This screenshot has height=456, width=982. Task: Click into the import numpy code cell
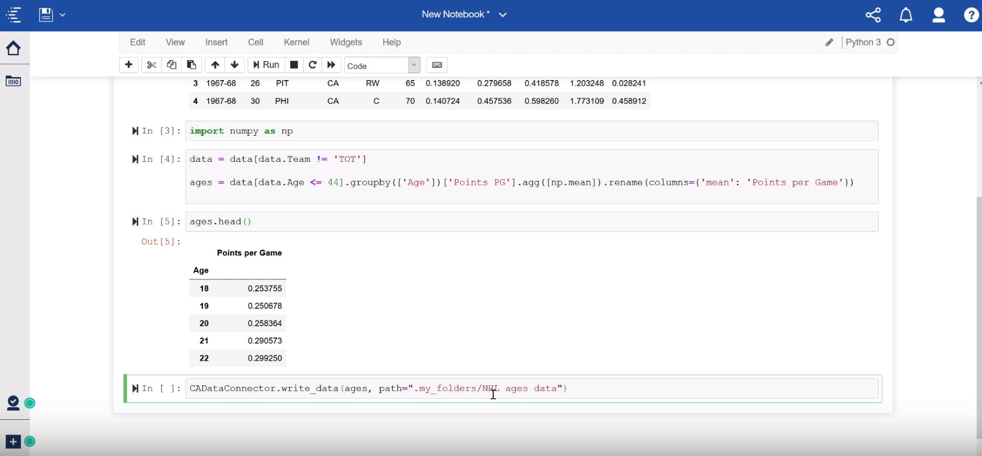click(x=532, y=131)
